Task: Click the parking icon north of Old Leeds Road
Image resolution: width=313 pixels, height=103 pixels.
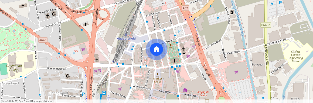Action: (218, 19)
